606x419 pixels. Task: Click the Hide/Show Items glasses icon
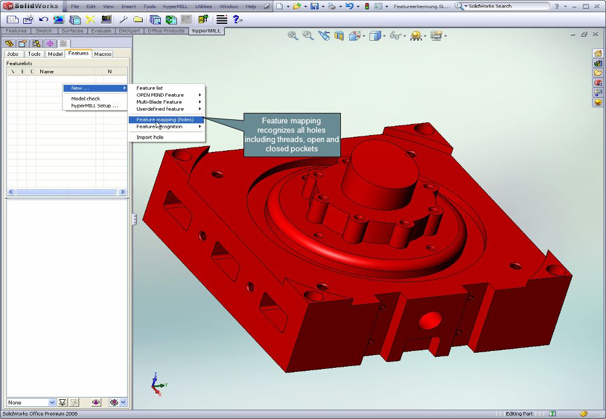395,36
